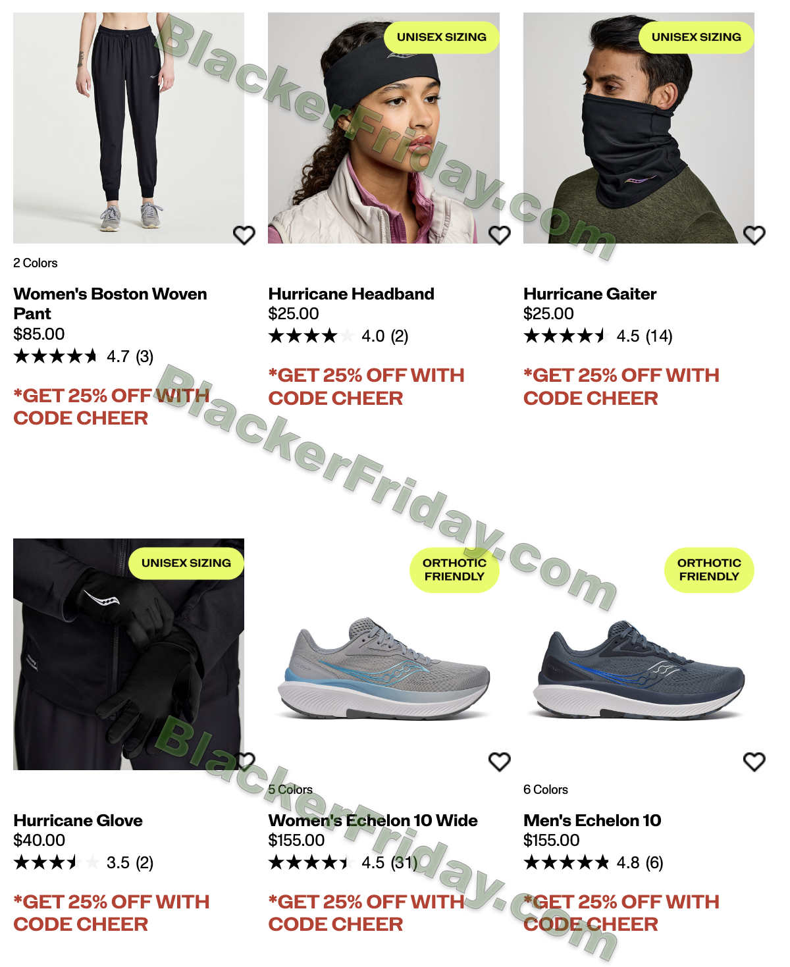Screen dimensions: 790x967
Task: View the black jogger pants product image
Action: click(128, 128)
